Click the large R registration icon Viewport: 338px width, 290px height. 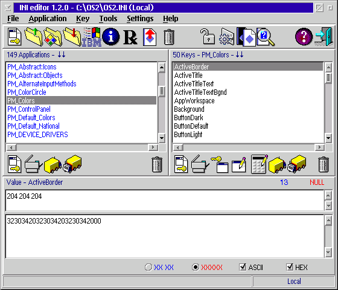click(x=130, y=37)
